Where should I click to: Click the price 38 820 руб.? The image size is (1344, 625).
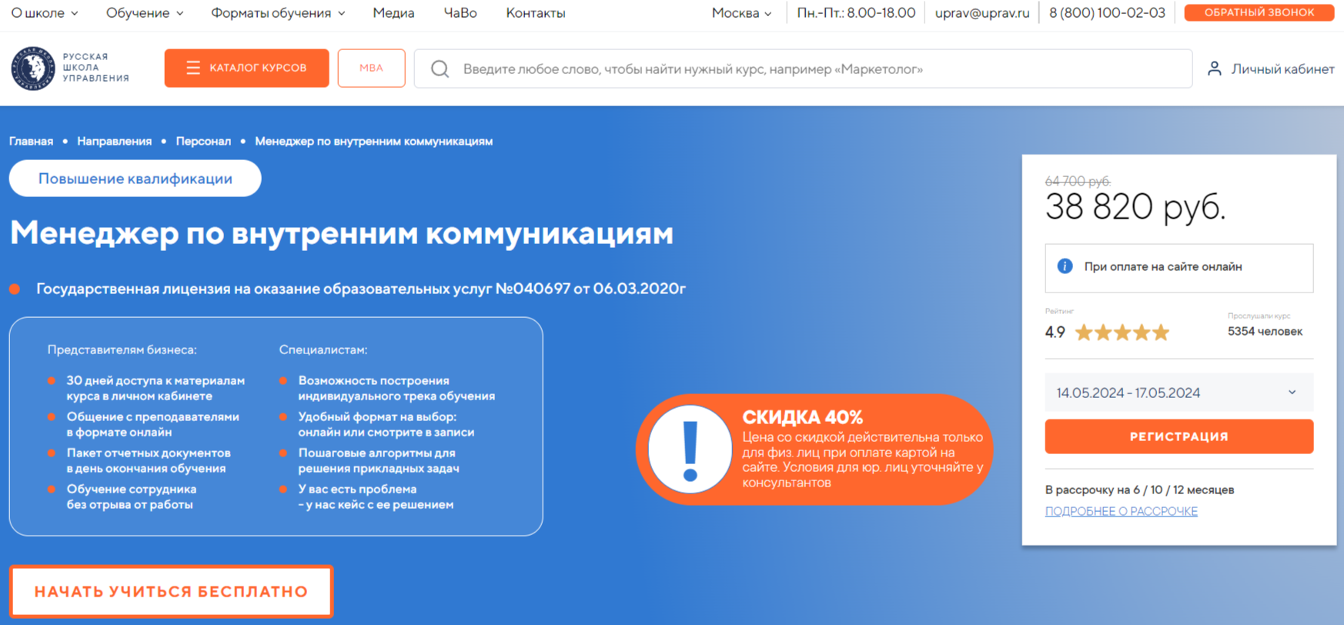coord(1135,206)
